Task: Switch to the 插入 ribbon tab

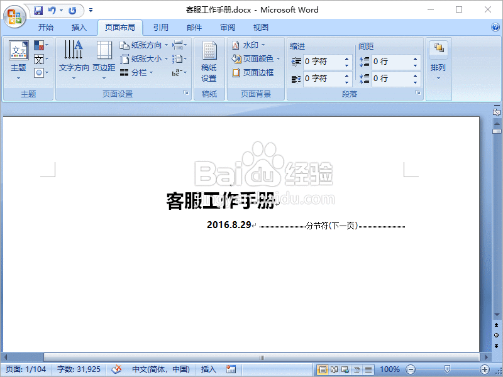Action: 79,28
